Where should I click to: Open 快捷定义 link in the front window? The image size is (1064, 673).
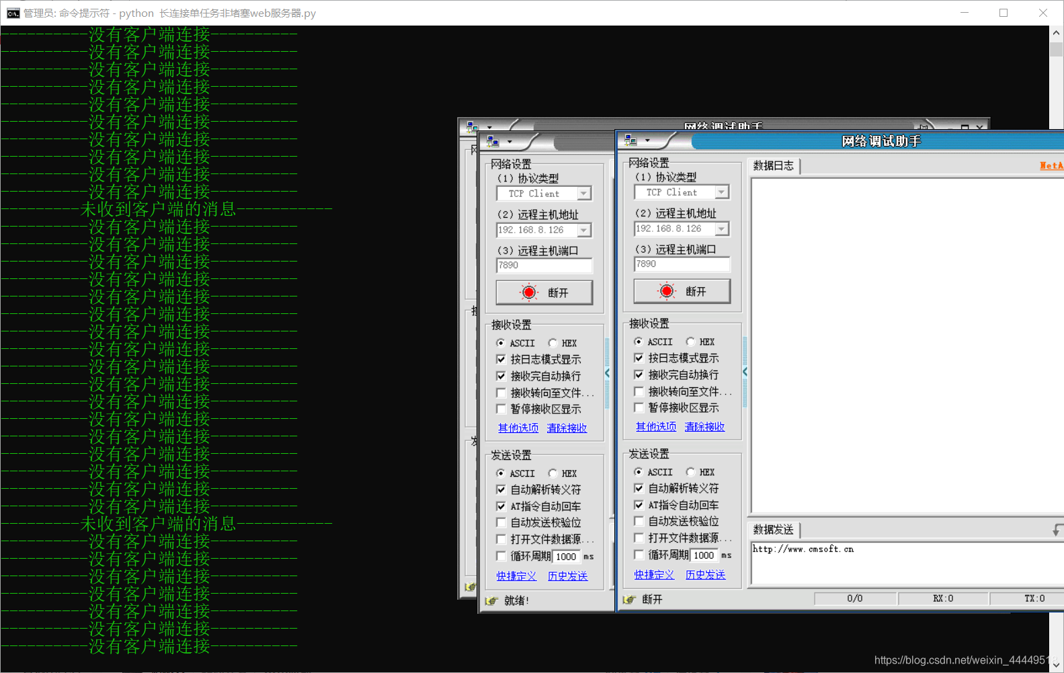point(654,575)
